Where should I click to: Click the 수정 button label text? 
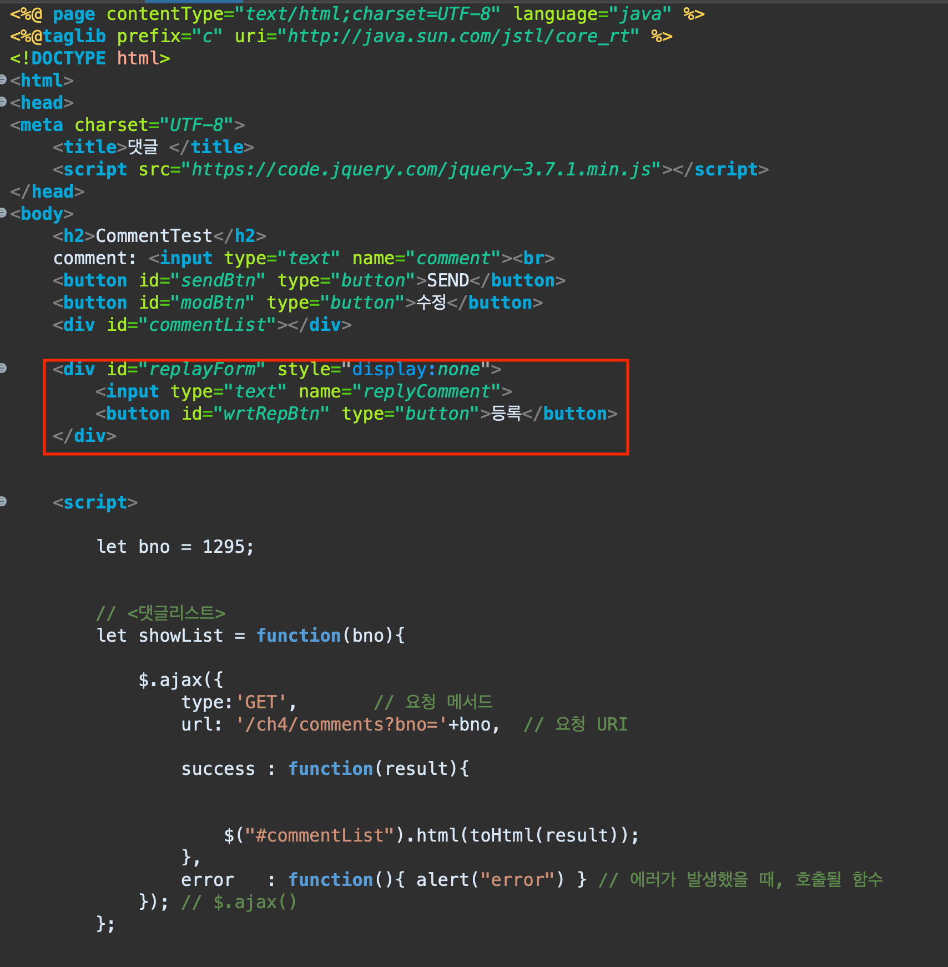pyautogui.click(x=431, y=303)
